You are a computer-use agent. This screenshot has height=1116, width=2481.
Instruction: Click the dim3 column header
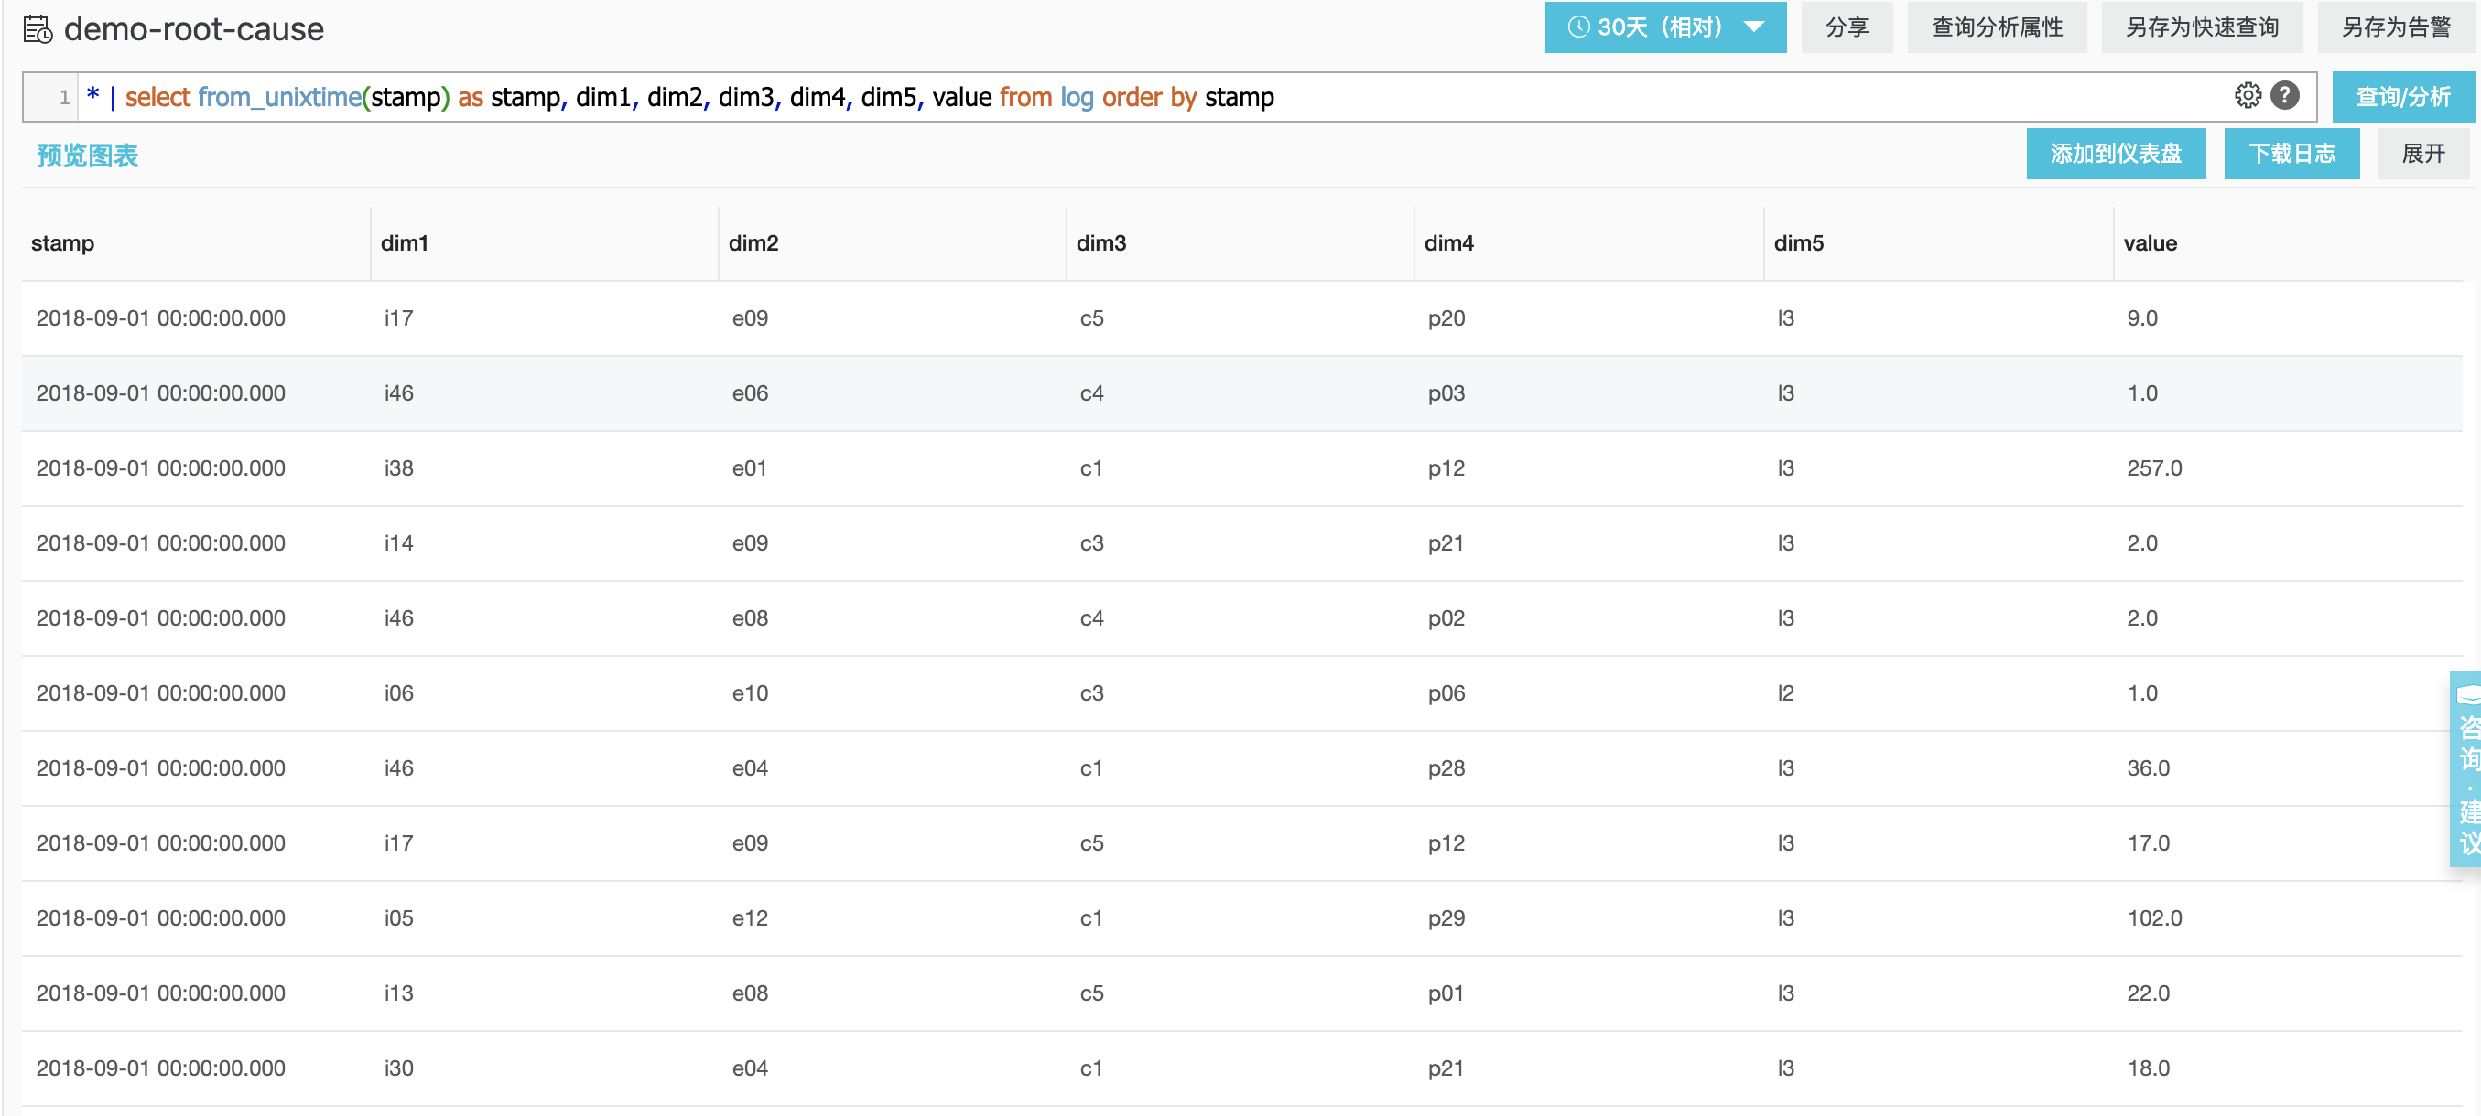[1100, 243]
